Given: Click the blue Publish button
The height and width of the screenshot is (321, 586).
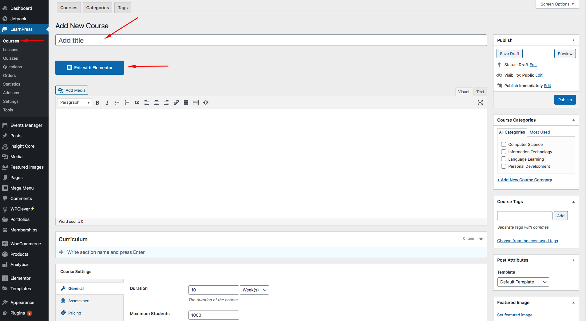Looking at the screenshot, I should (x=565, y=100).
